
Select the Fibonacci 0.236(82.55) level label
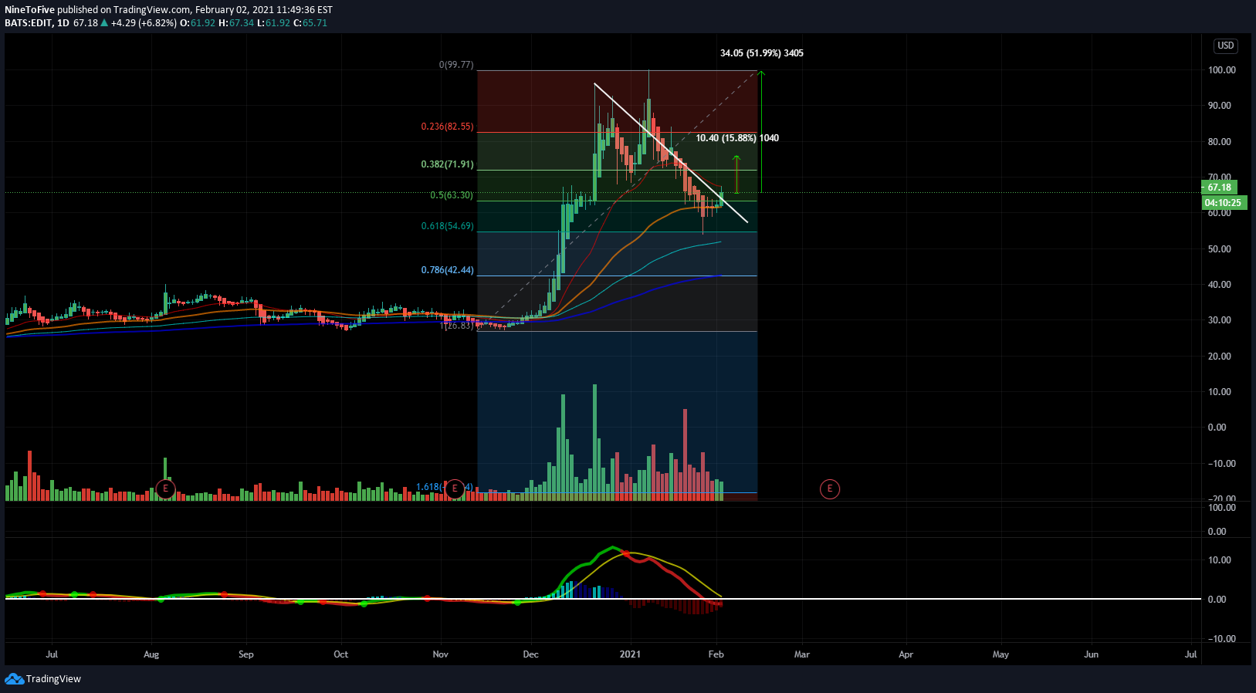pyautogui.click(x=447, y=127)
